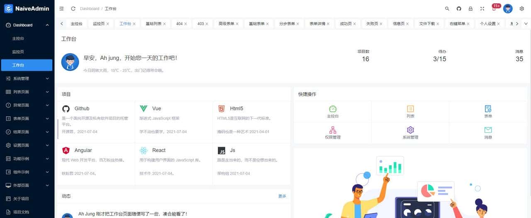The image size is (531, 218).
Task: Open the search icon in the header
Action: (447, 8)
